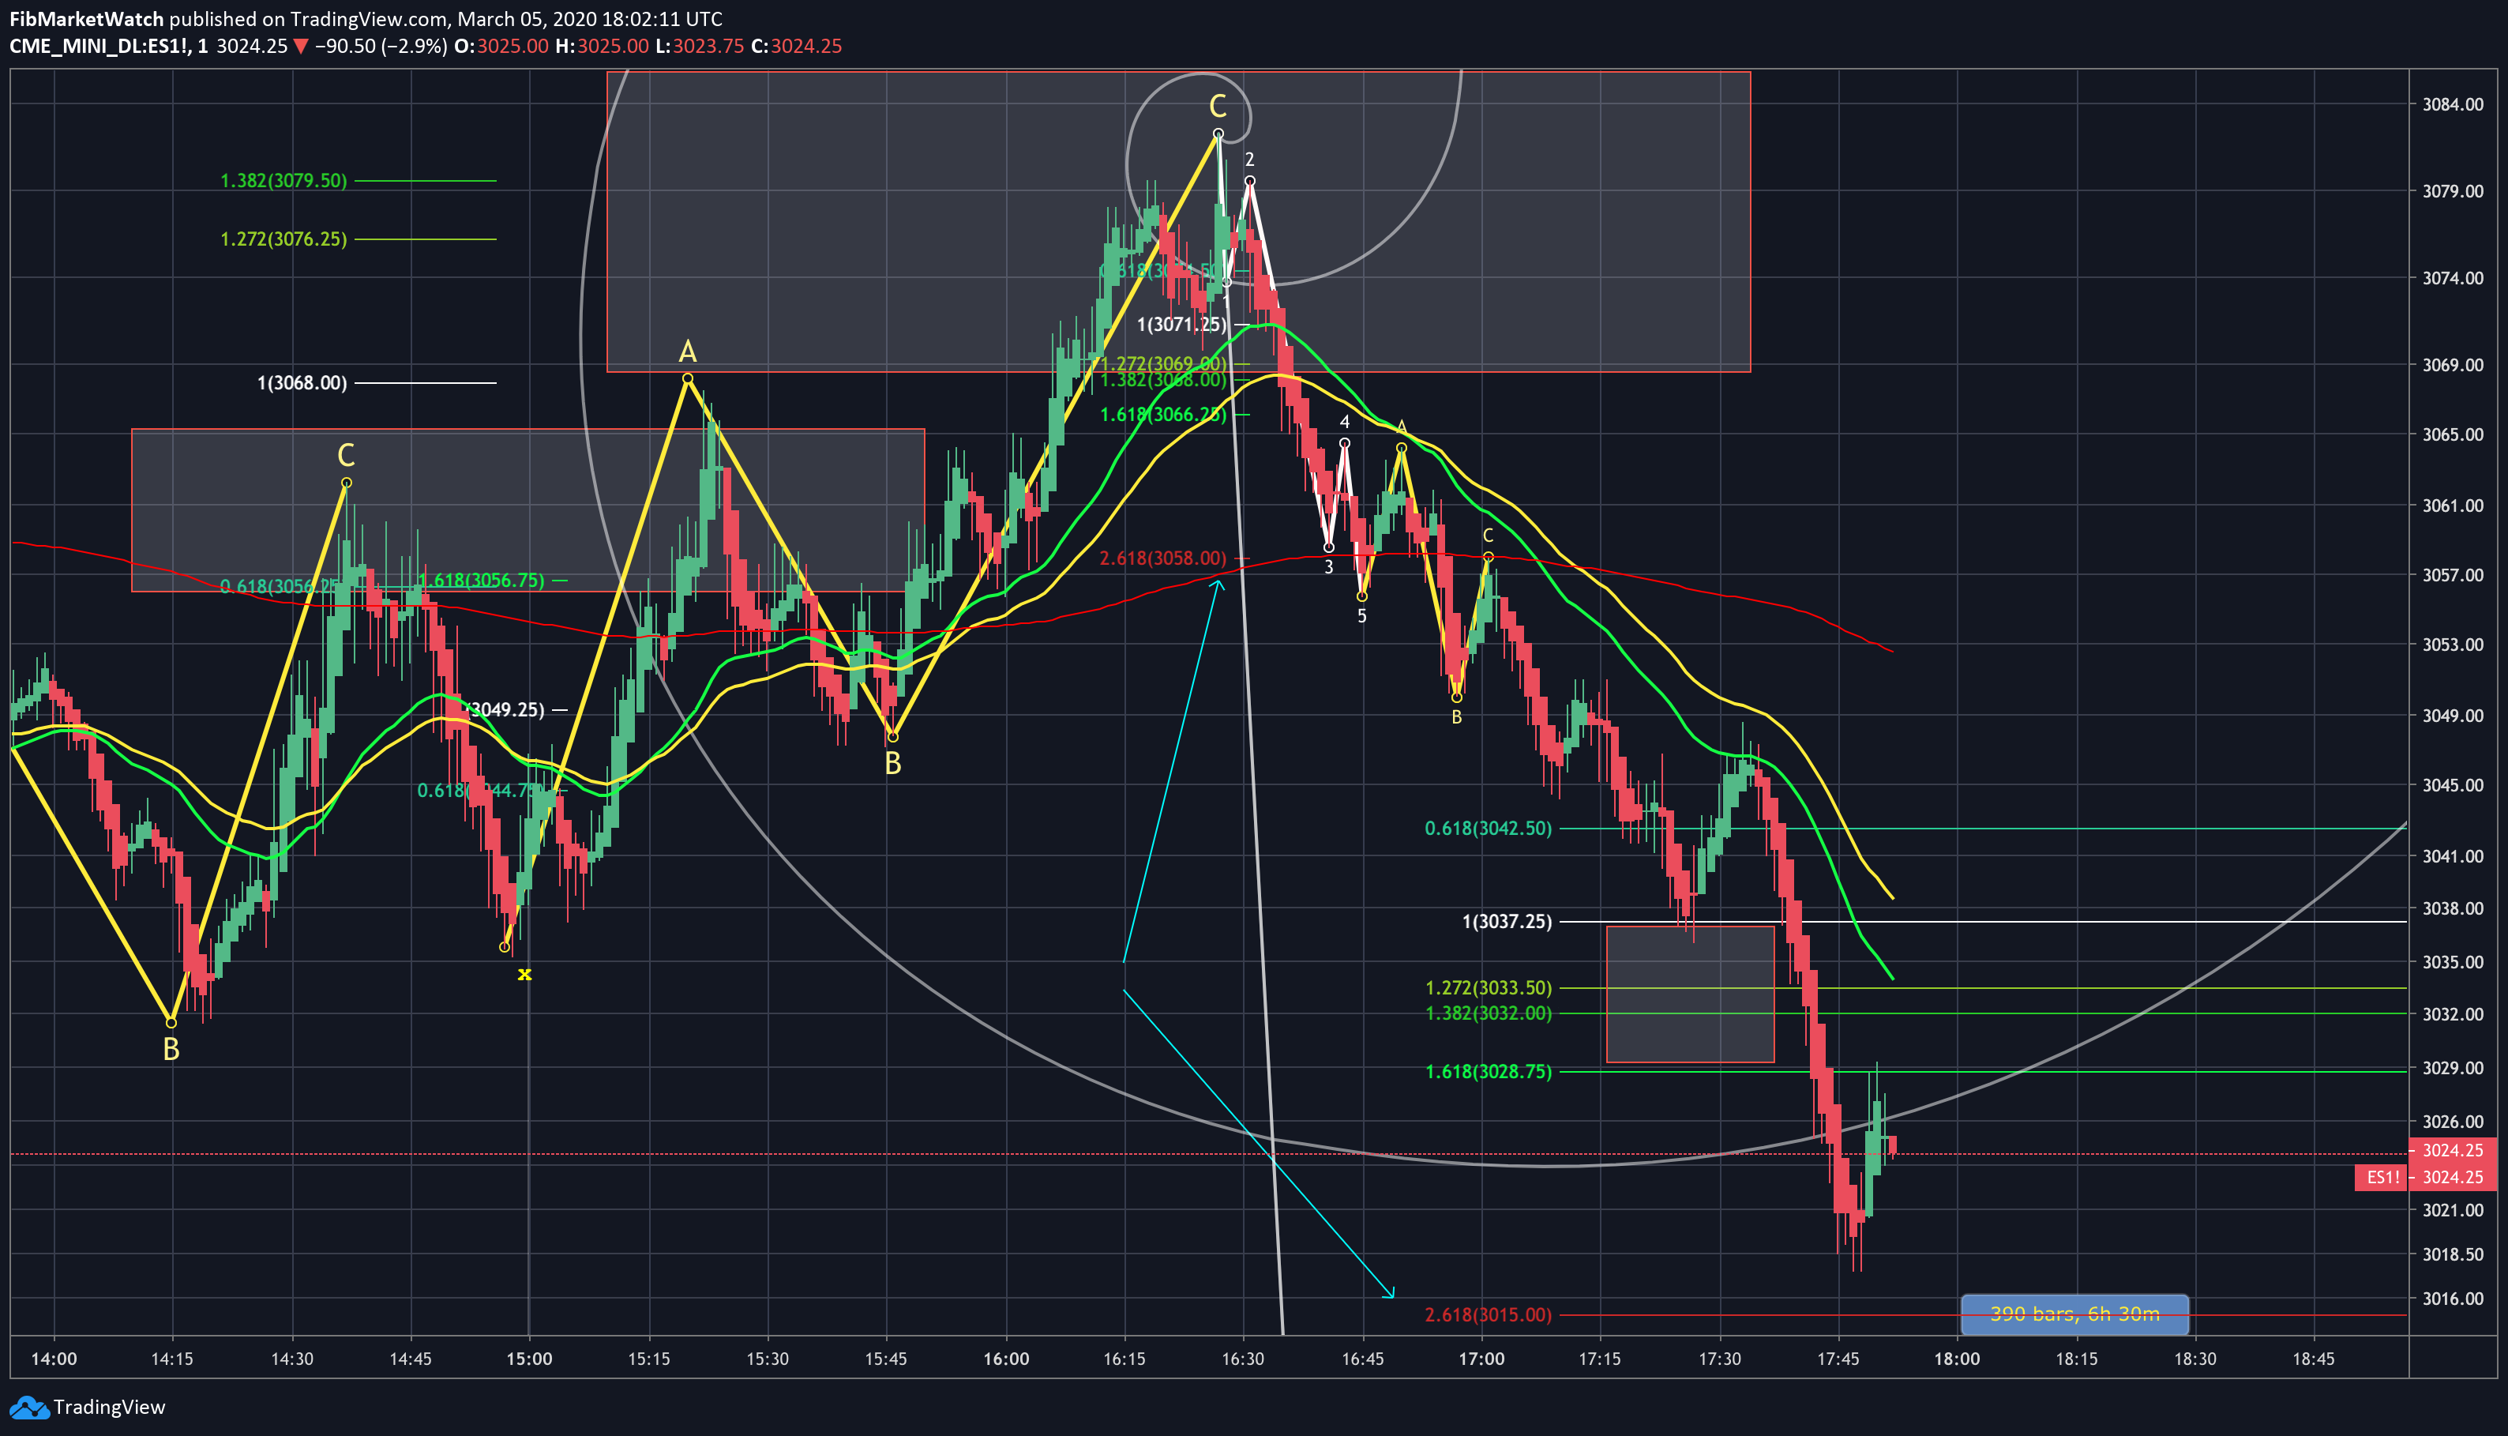Click the 1.618(3066.25) green level label
Screen dimensions: 2508x1436
click(x=1163, y=414)
